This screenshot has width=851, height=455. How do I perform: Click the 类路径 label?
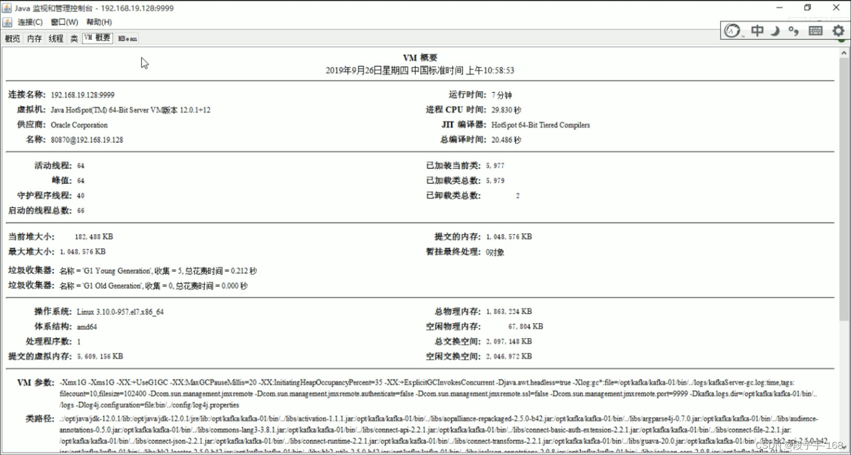(40, 418)
